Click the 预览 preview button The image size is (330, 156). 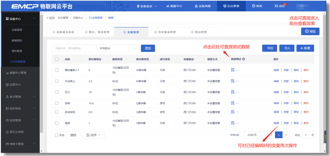(x=310, y=32)
